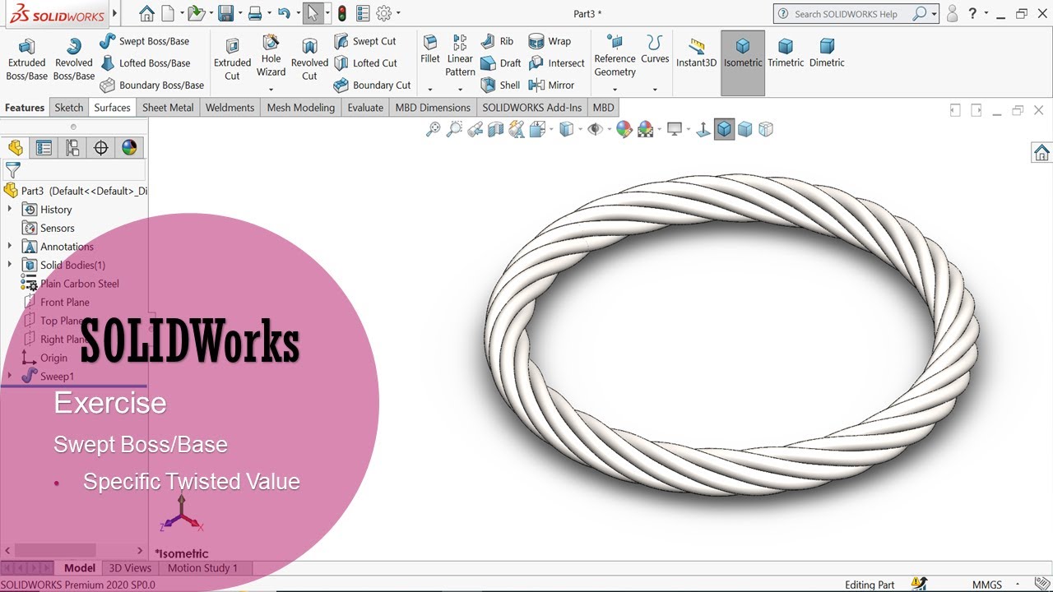Click the Save icon
The image size is (1053, 592).
coord(225,13)
